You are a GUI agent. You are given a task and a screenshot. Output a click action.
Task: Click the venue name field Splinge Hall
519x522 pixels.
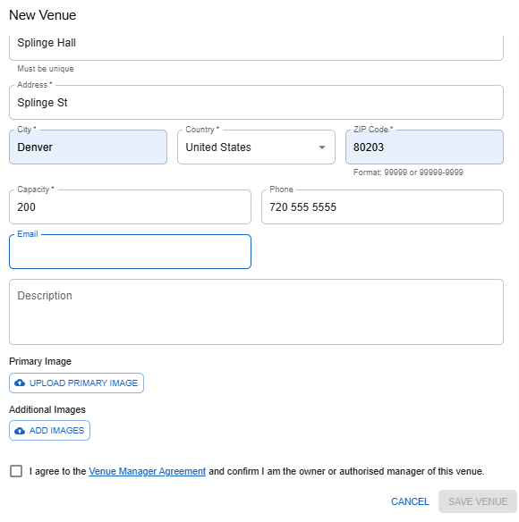[256, 46]
